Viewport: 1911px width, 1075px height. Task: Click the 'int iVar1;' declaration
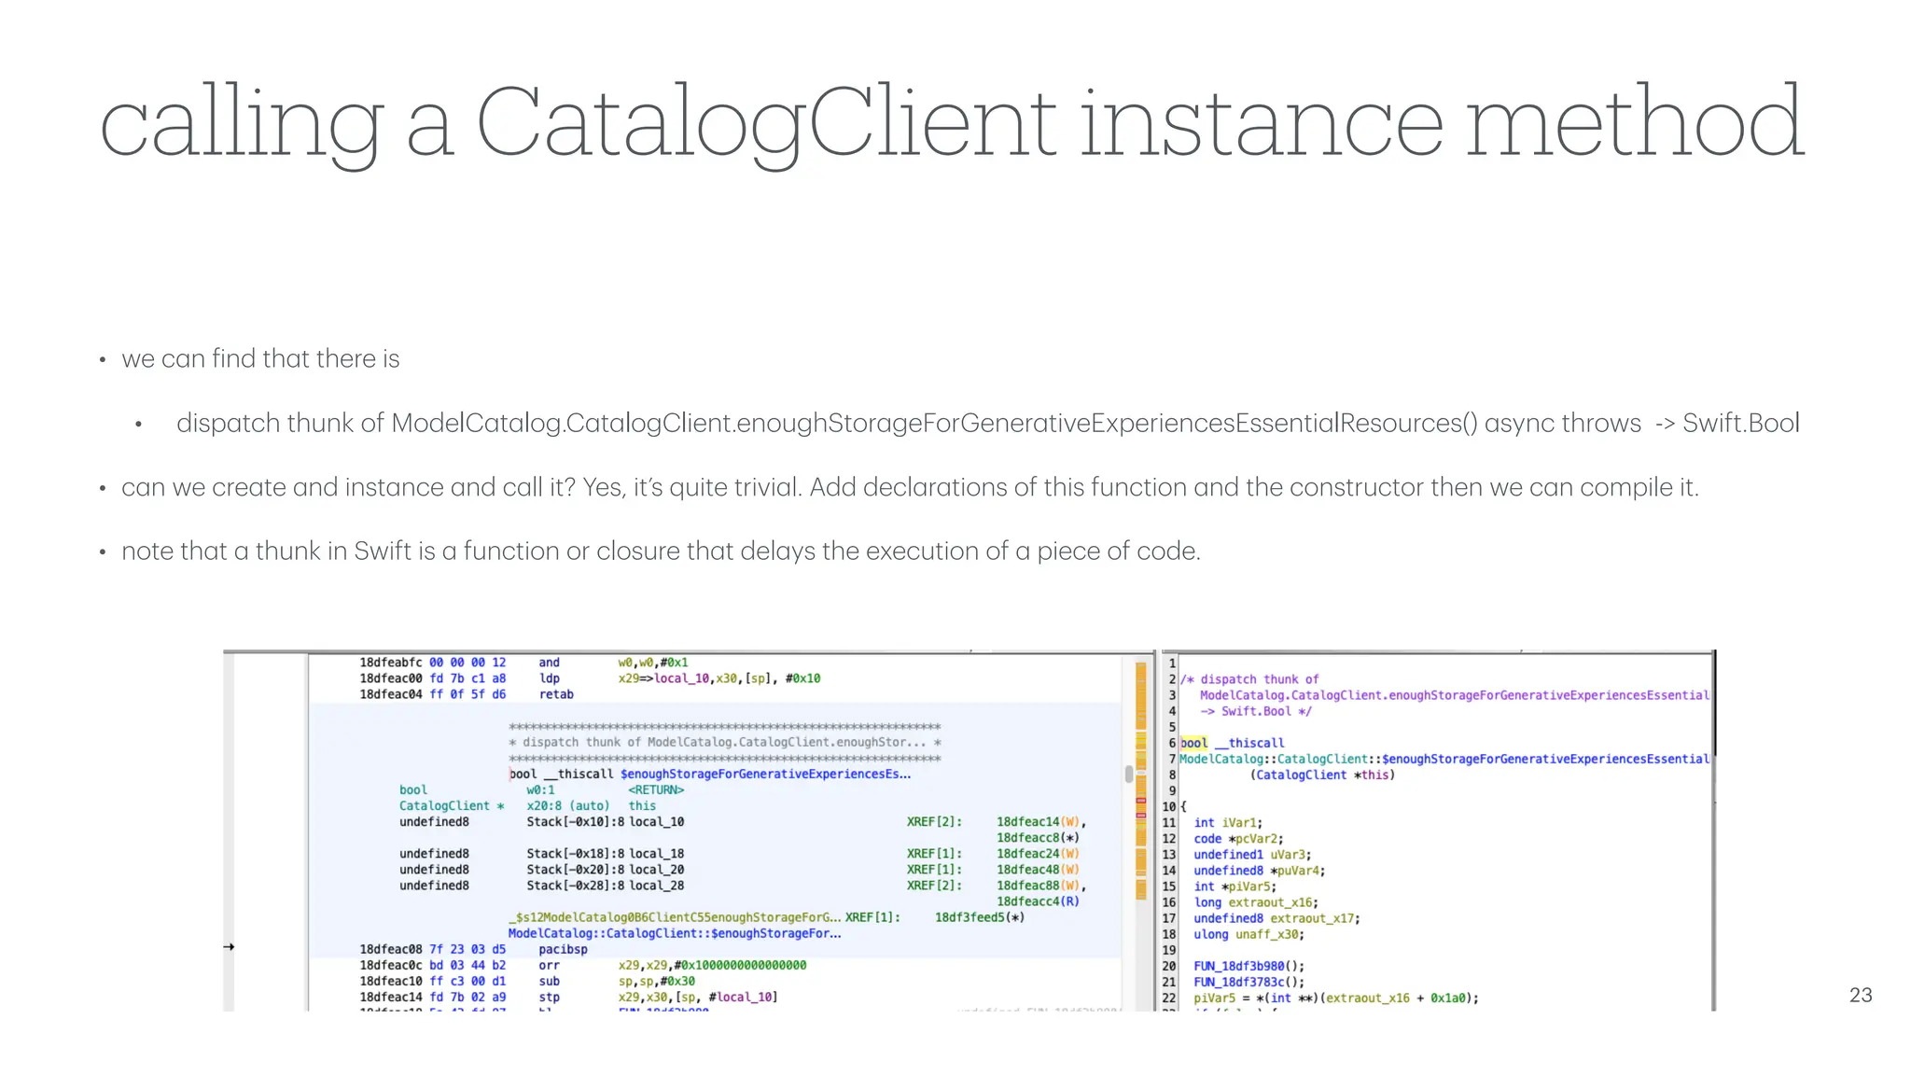point(1228,823)
